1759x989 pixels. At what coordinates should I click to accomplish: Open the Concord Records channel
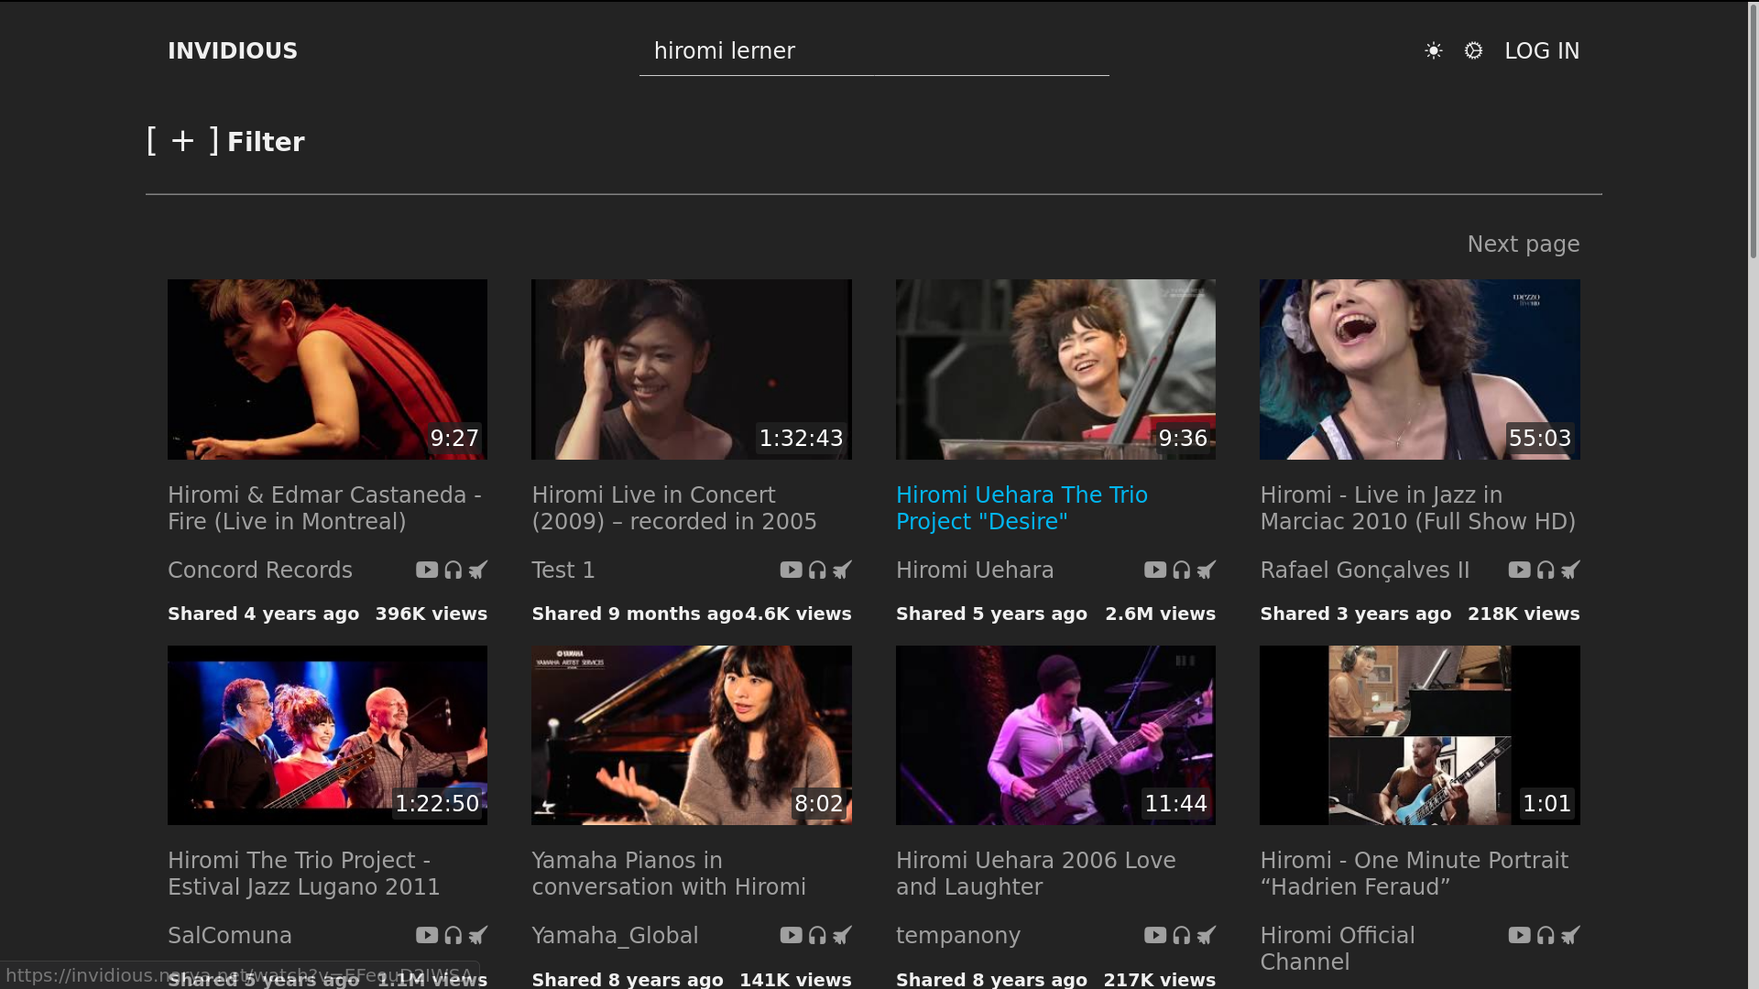260,570
